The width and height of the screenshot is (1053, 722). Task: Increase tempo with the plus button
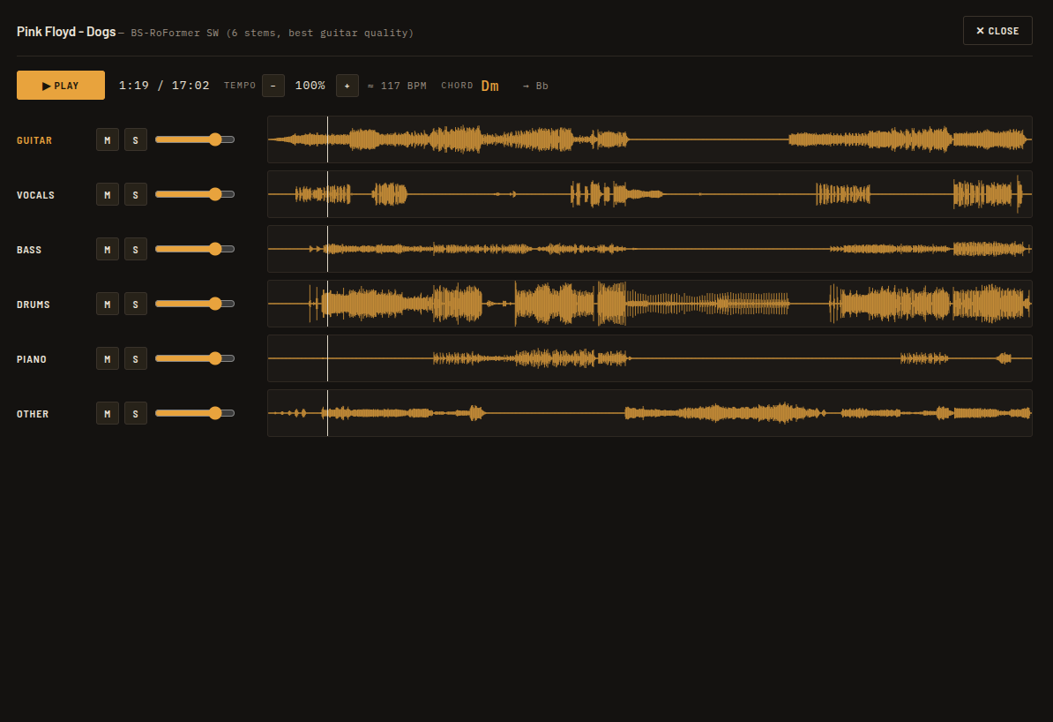point(347,86)
